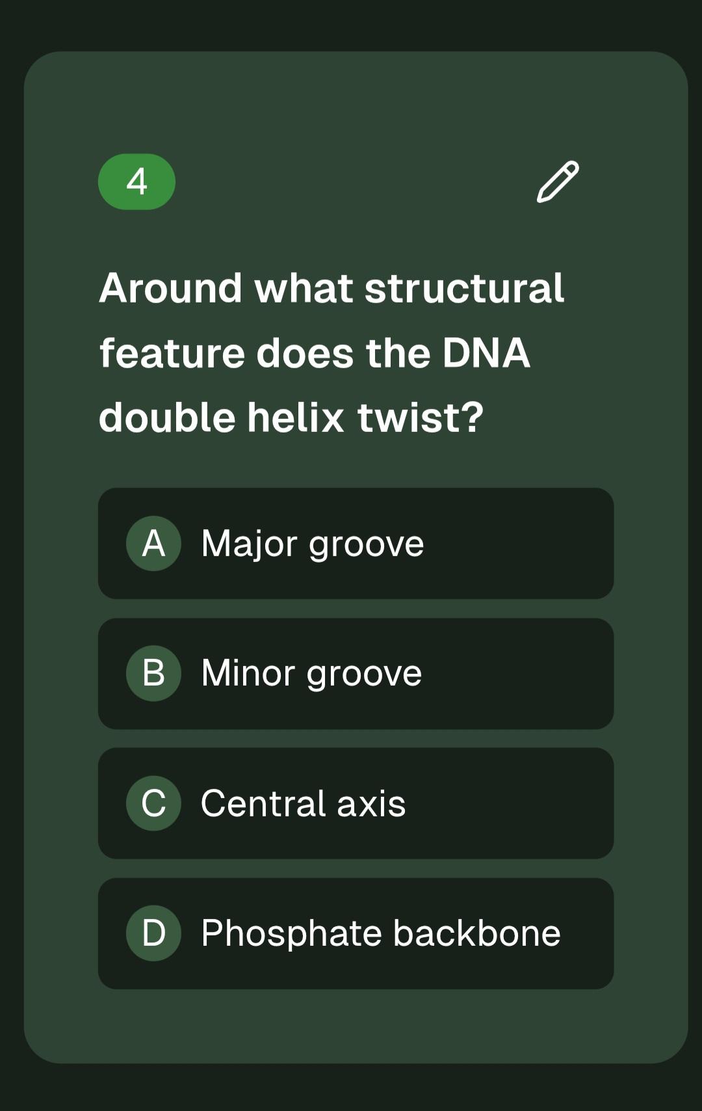The height and width of the screenshot is (1111, 702).
Task: Tap the word 'axis' in option C
Action: tap(371, 804)
